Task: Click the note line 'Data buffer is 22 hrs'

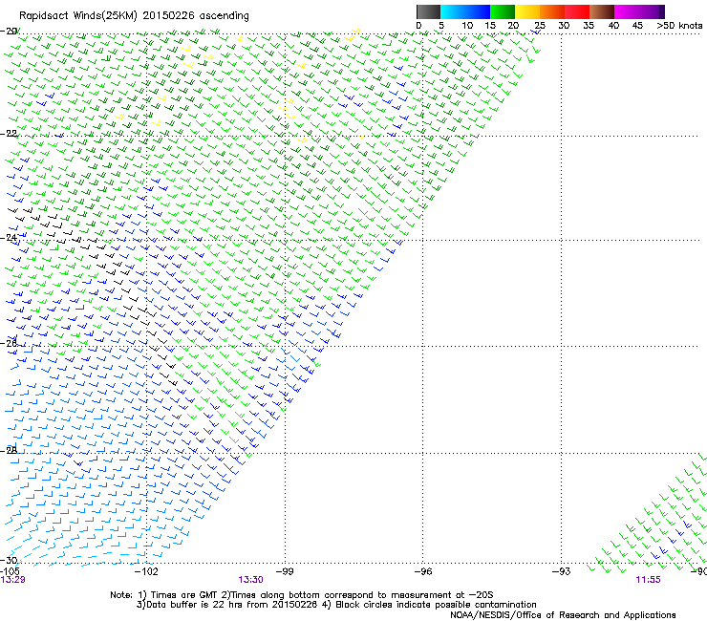Action: [x=195, y=605]
